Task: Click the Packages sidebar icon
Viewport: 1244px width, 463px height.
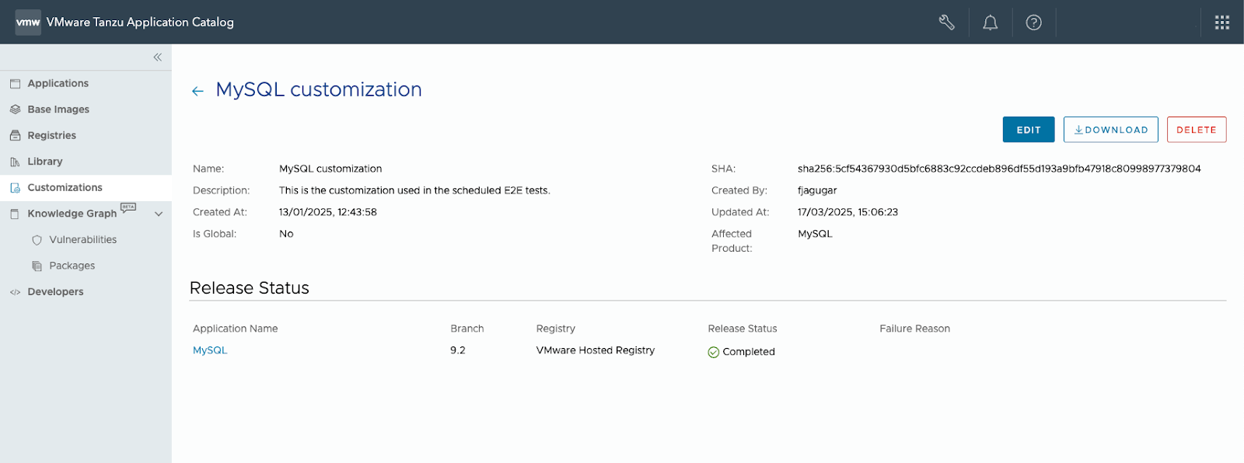Action: pyautogui.click(x=37, y=266)
